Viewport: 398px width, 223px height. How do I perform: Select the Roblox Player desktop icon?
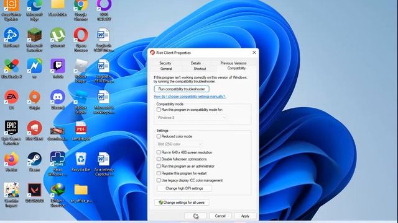pos(81,66)
